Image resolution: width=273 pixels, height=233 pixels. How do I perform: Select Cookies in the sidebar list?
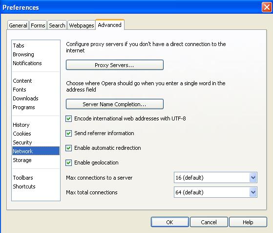(x=22, y=134)
